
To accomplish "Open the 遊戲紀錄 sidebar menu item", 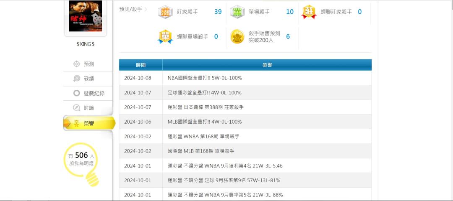I will point(88,93).
